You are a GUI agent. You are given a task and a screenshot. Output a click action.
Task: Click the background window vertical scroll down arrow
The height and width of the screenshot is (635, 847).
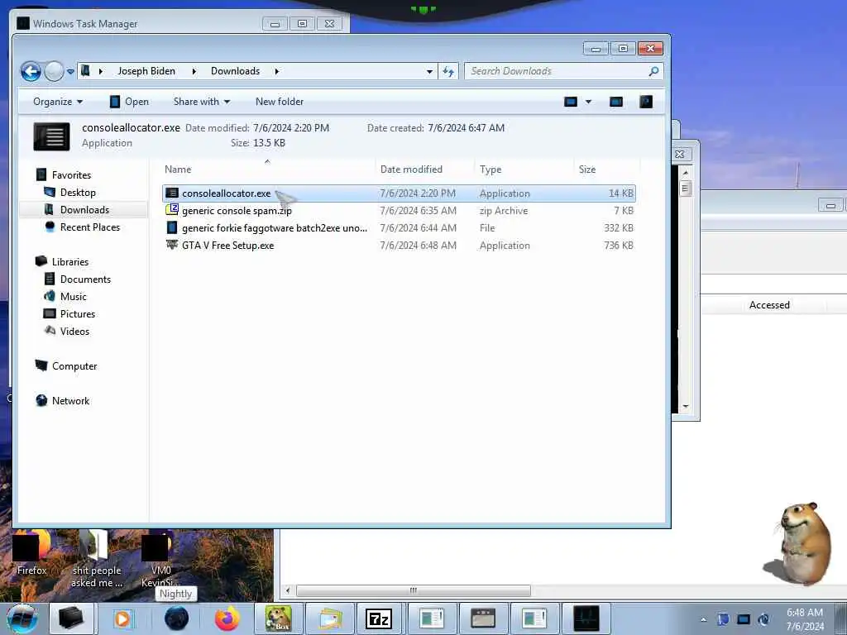[686, 406]
